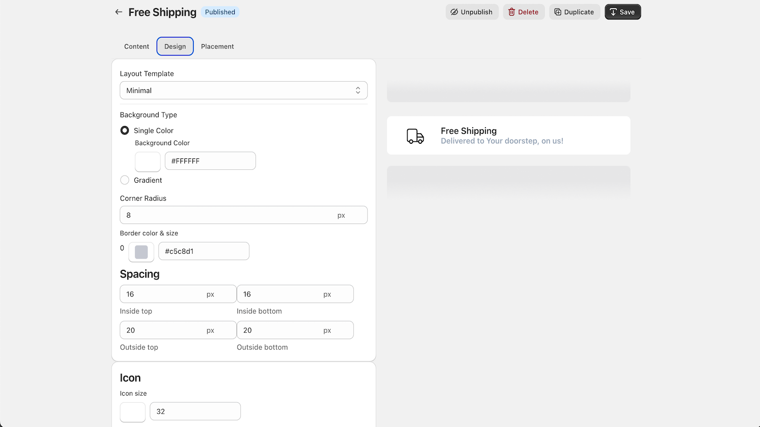This screenshot has width=760, height=427.
Task: Open the white background color swatch
Action: pos(148,162)
